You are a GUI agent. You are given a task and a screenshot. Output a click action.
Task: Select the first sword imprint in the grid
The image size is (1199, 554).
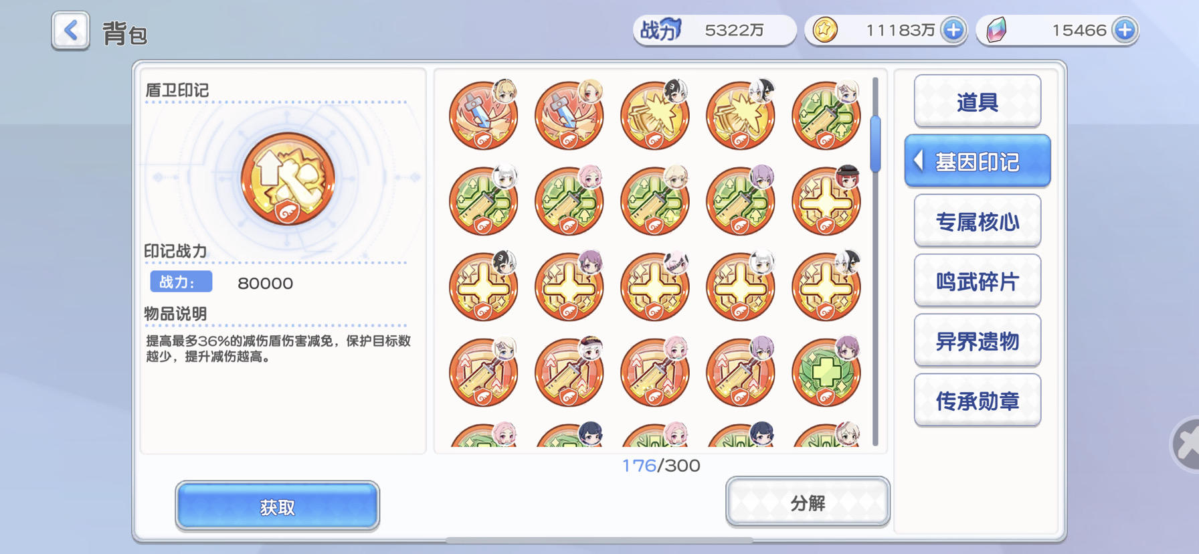484,114
